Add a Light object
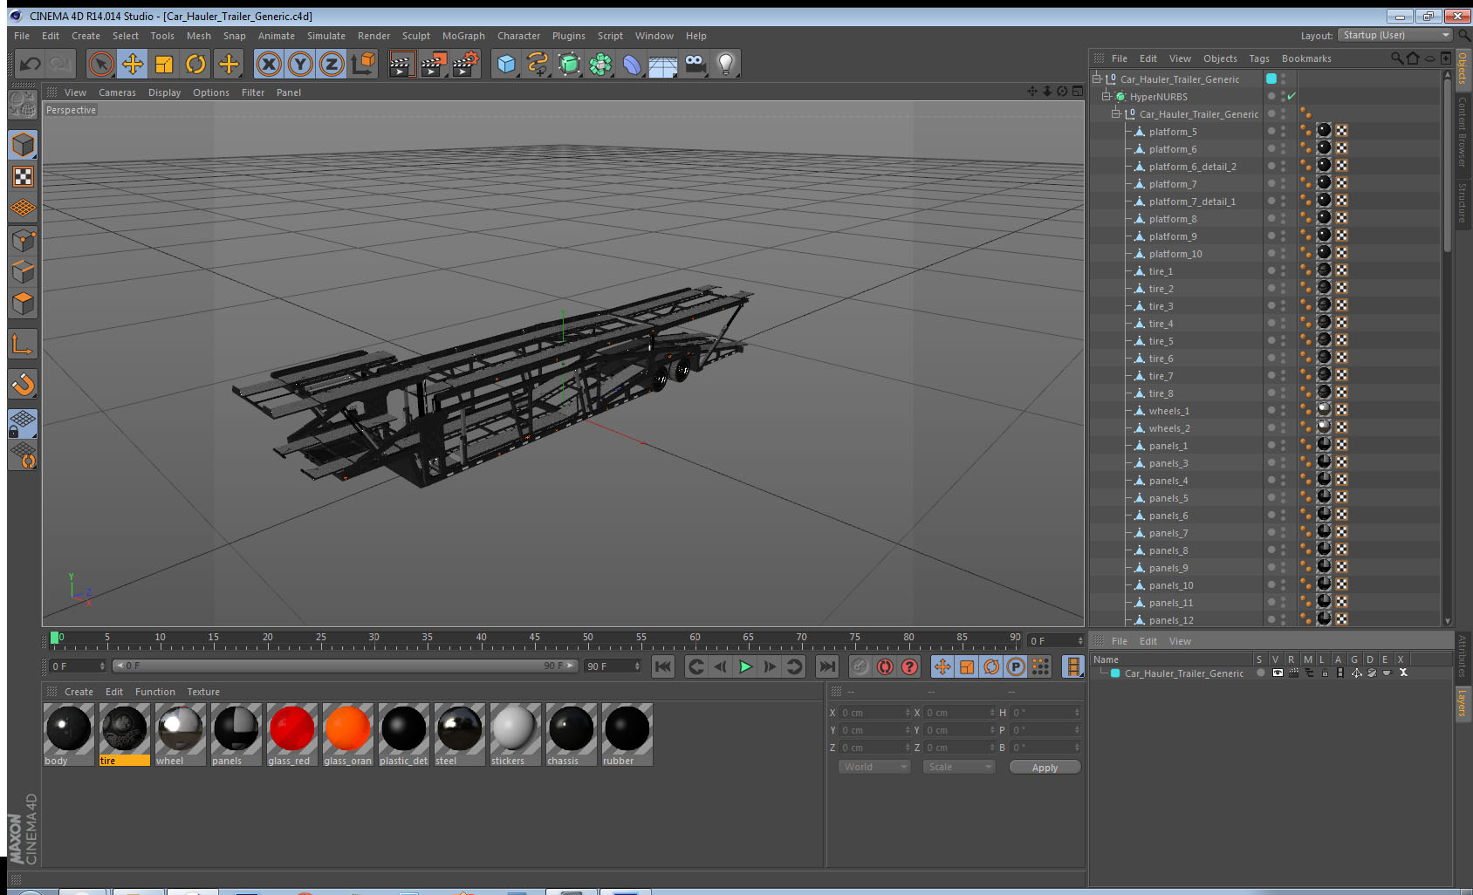 click(726, 64)
